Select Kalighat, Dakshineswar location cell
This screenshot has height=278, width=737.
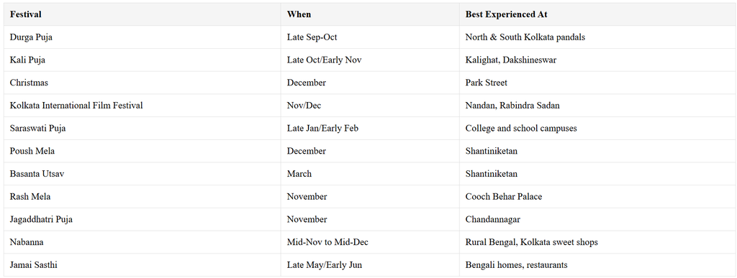pyautogui.click(x=598, y=60)
